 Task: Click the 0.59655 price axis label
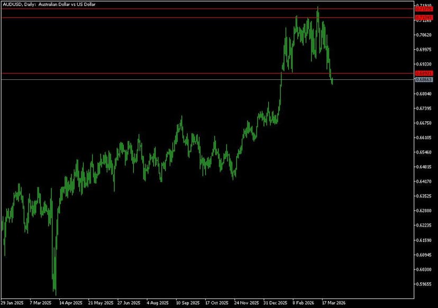coord(424,284)
